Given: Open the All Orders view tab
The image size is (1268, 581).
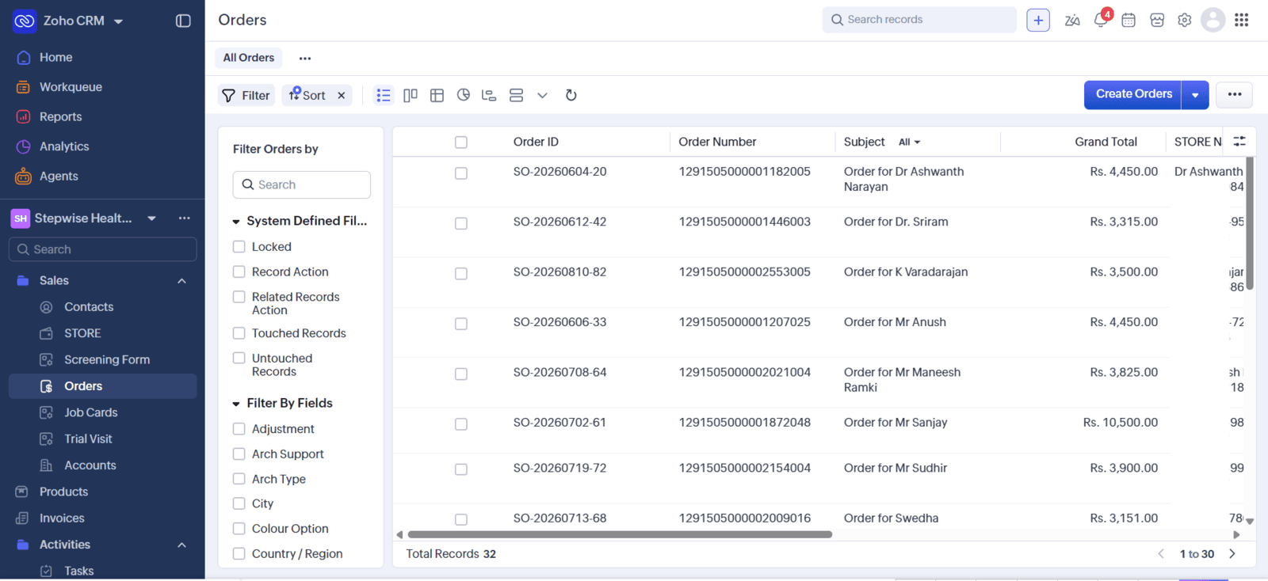Looking at the screenshot, I should (x=249, y=58).
